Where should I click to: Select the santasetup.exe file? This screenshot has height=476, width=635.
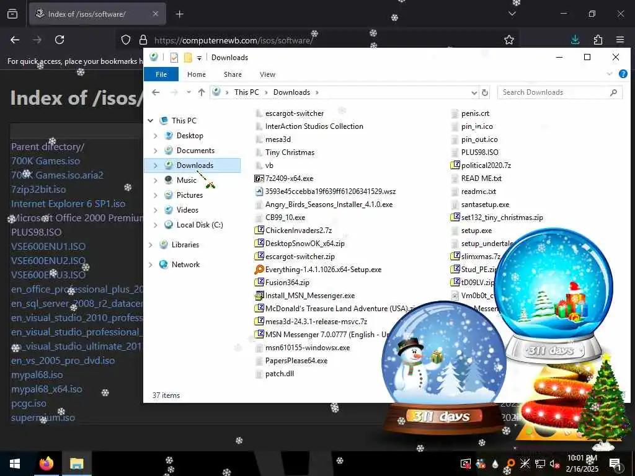pos(485,205)
